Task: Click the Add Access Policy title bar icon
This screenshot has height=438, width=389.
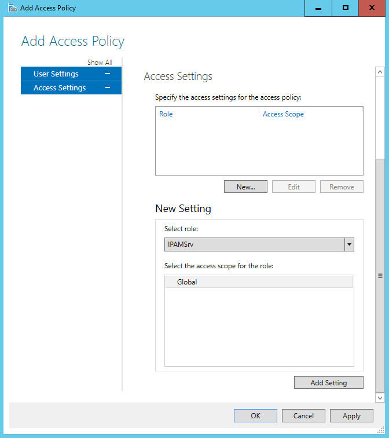Action: click(x=12, y=8)
